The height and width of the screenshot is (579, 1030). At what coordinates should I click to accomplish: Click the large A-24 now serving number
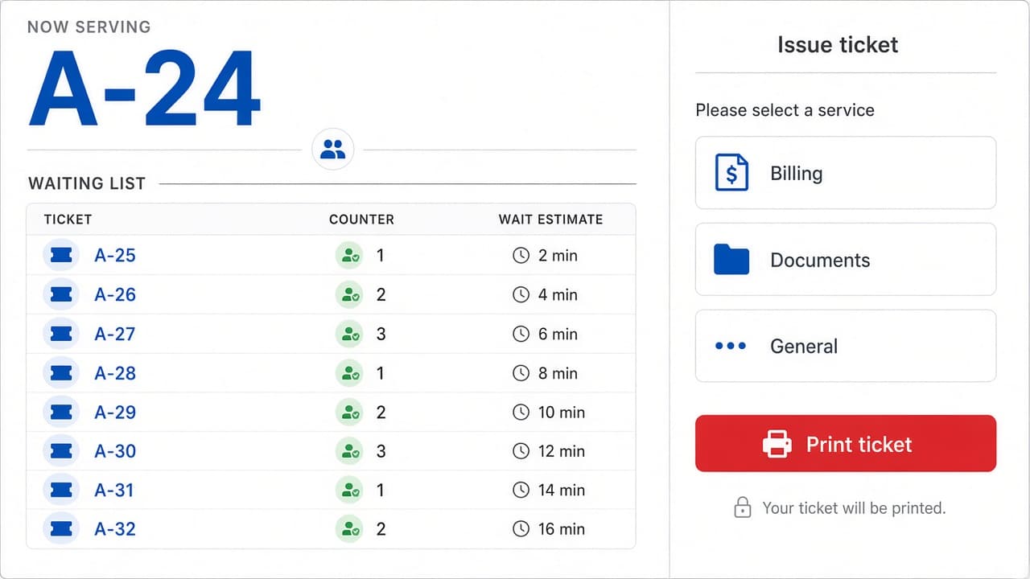[x=145, y=88]
